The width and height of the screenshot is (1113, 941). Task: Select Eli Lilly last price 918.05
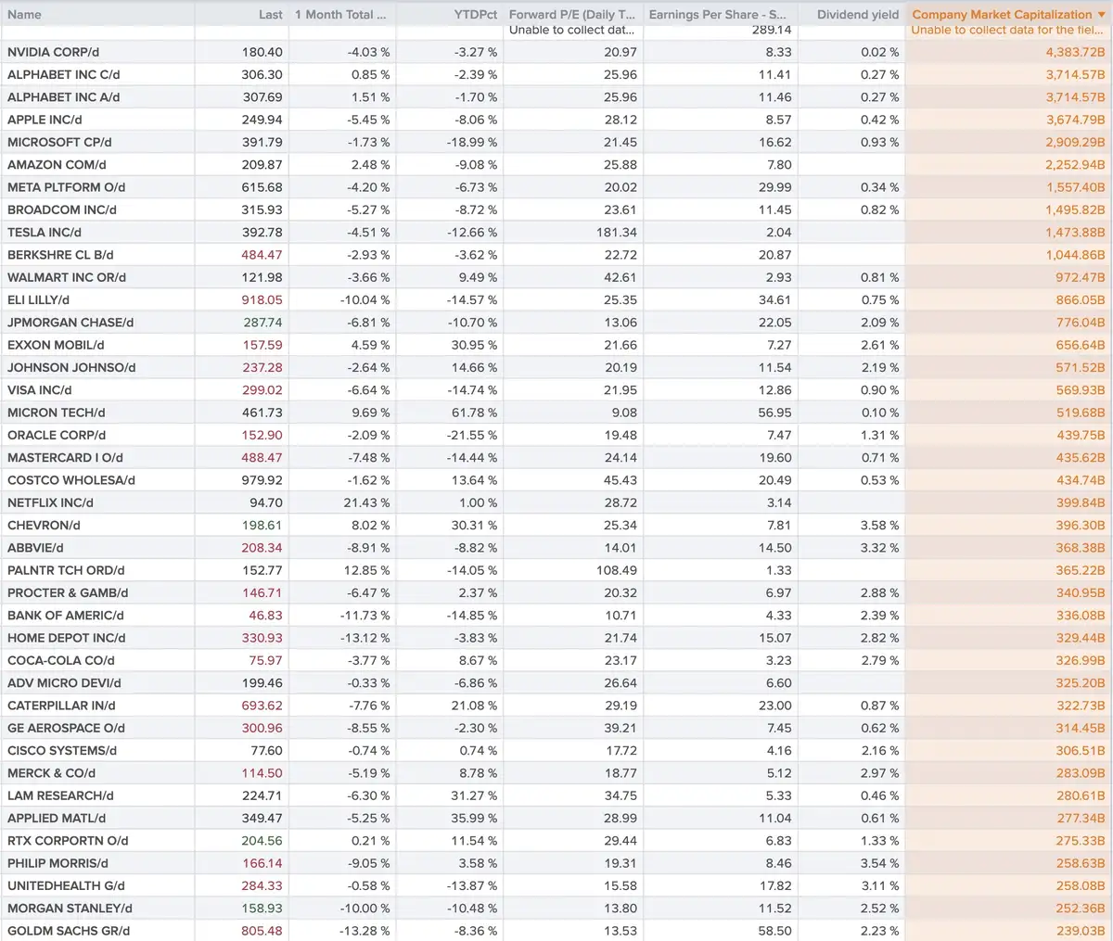point(262,299)
